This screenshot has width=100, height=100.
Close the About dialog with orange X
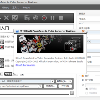83,31
